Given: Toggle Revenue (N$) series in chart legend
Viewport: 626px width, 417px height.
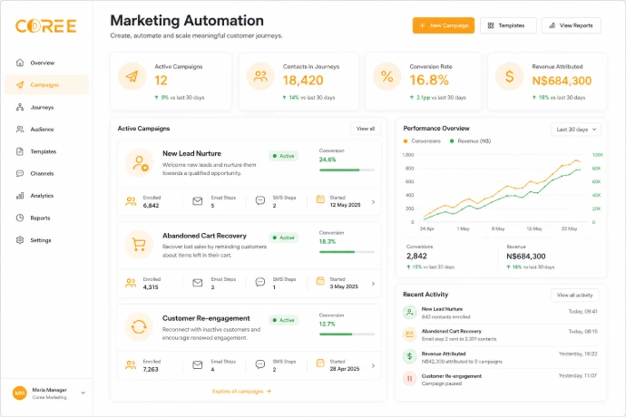Looking at the screenshot, I should tap(470, 141).
